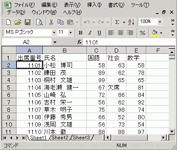Viewport: 177px width, 150px height.
Task: Go to next sheet tab arrow
Action: pyautogui.click(x=17, y=138)
